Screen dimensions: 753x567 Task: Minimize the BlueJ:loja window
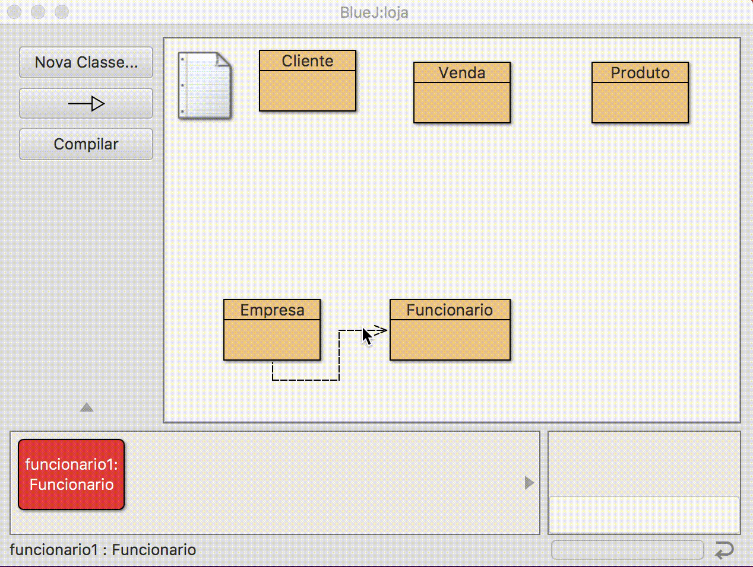[x=38, y=12]
